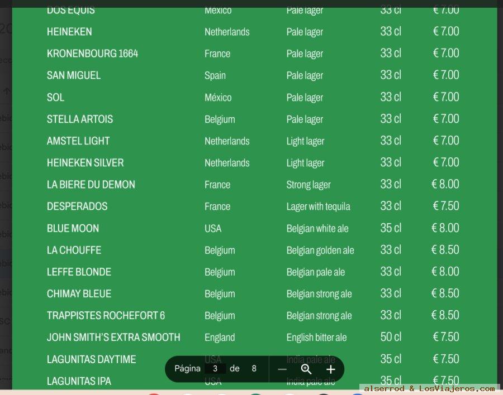Click "Belgian strong ale" in the Chimay Bleue row
The width and height of the screenshot is (503, 395).
point(319,294)
